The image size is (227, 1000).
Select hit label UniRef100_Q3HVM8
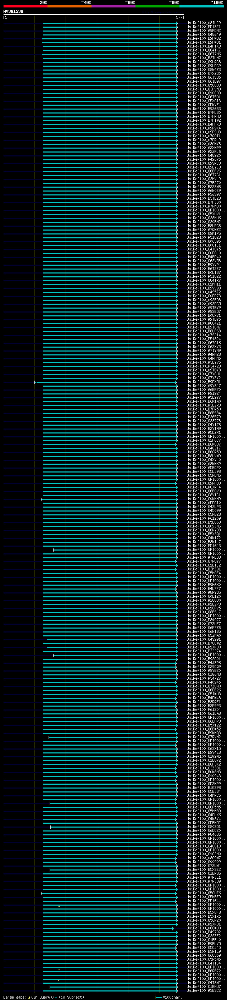204,89
